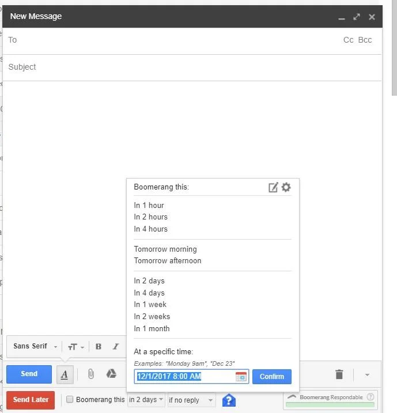Discard draft with the trash icon
The width and height of the screenshot is (397, 413).
339,374
